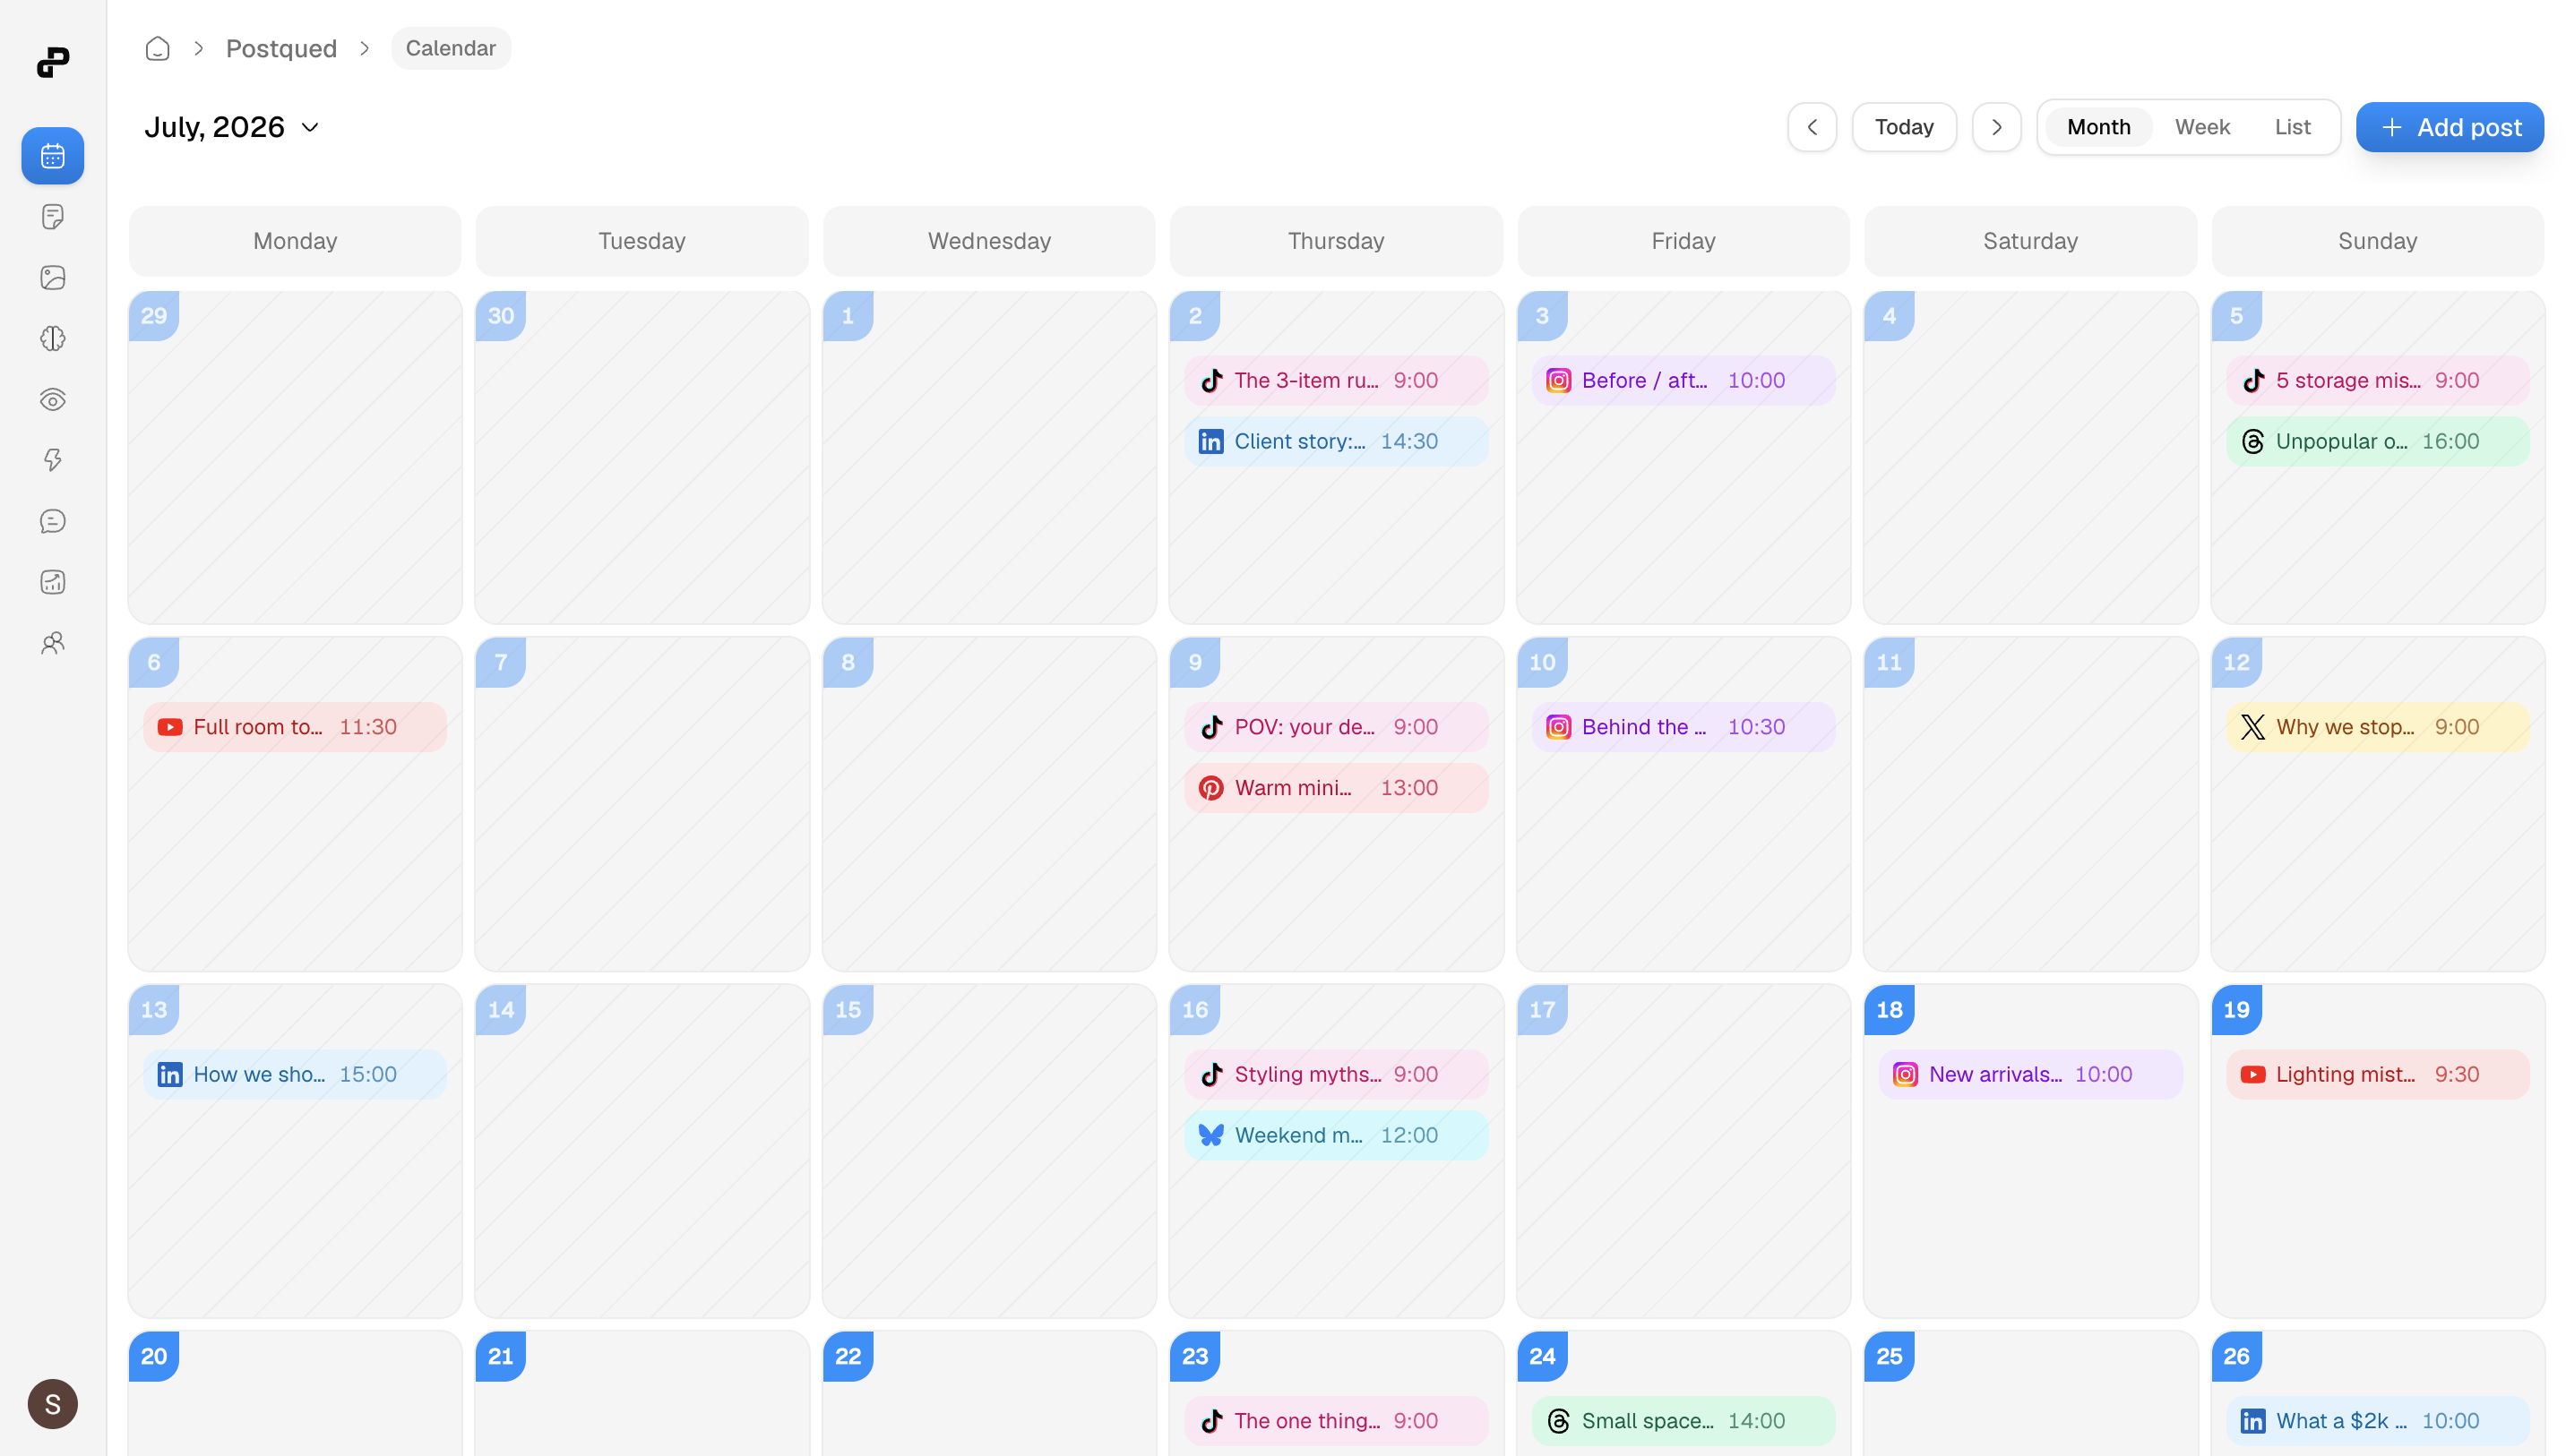
Task: Switch to List view
Action: 2292,127
